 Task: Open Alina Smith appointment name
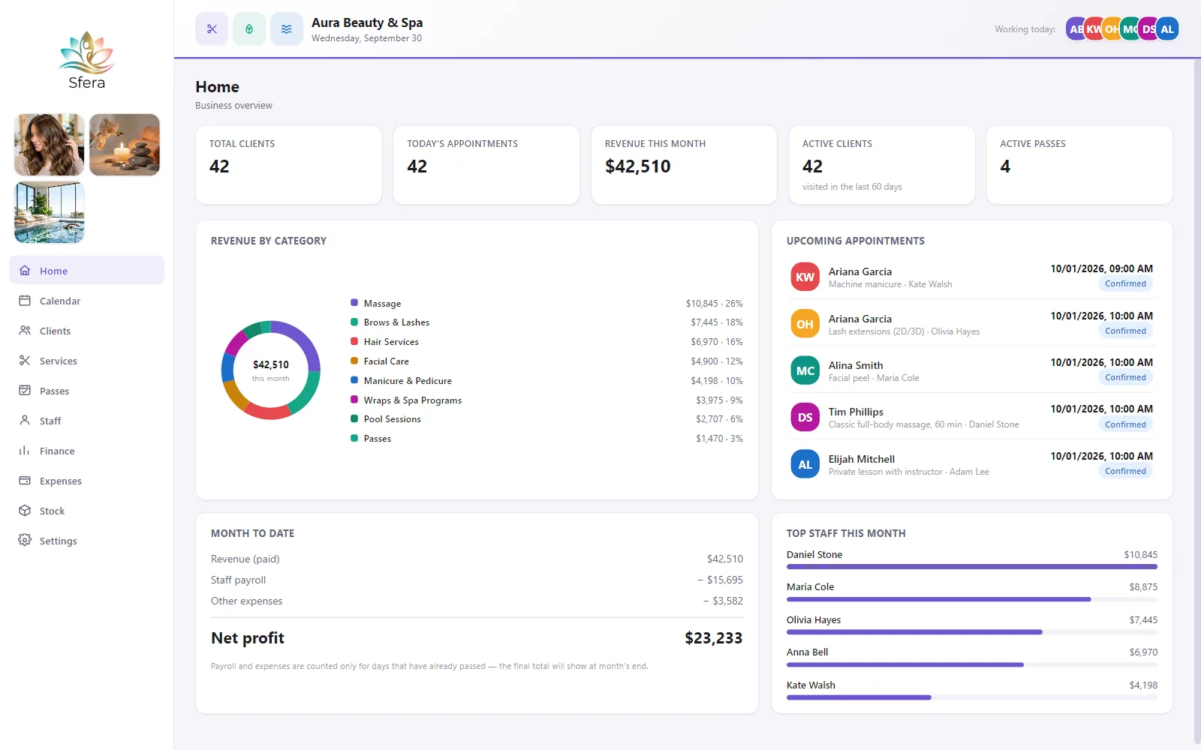tap(856, 365)
